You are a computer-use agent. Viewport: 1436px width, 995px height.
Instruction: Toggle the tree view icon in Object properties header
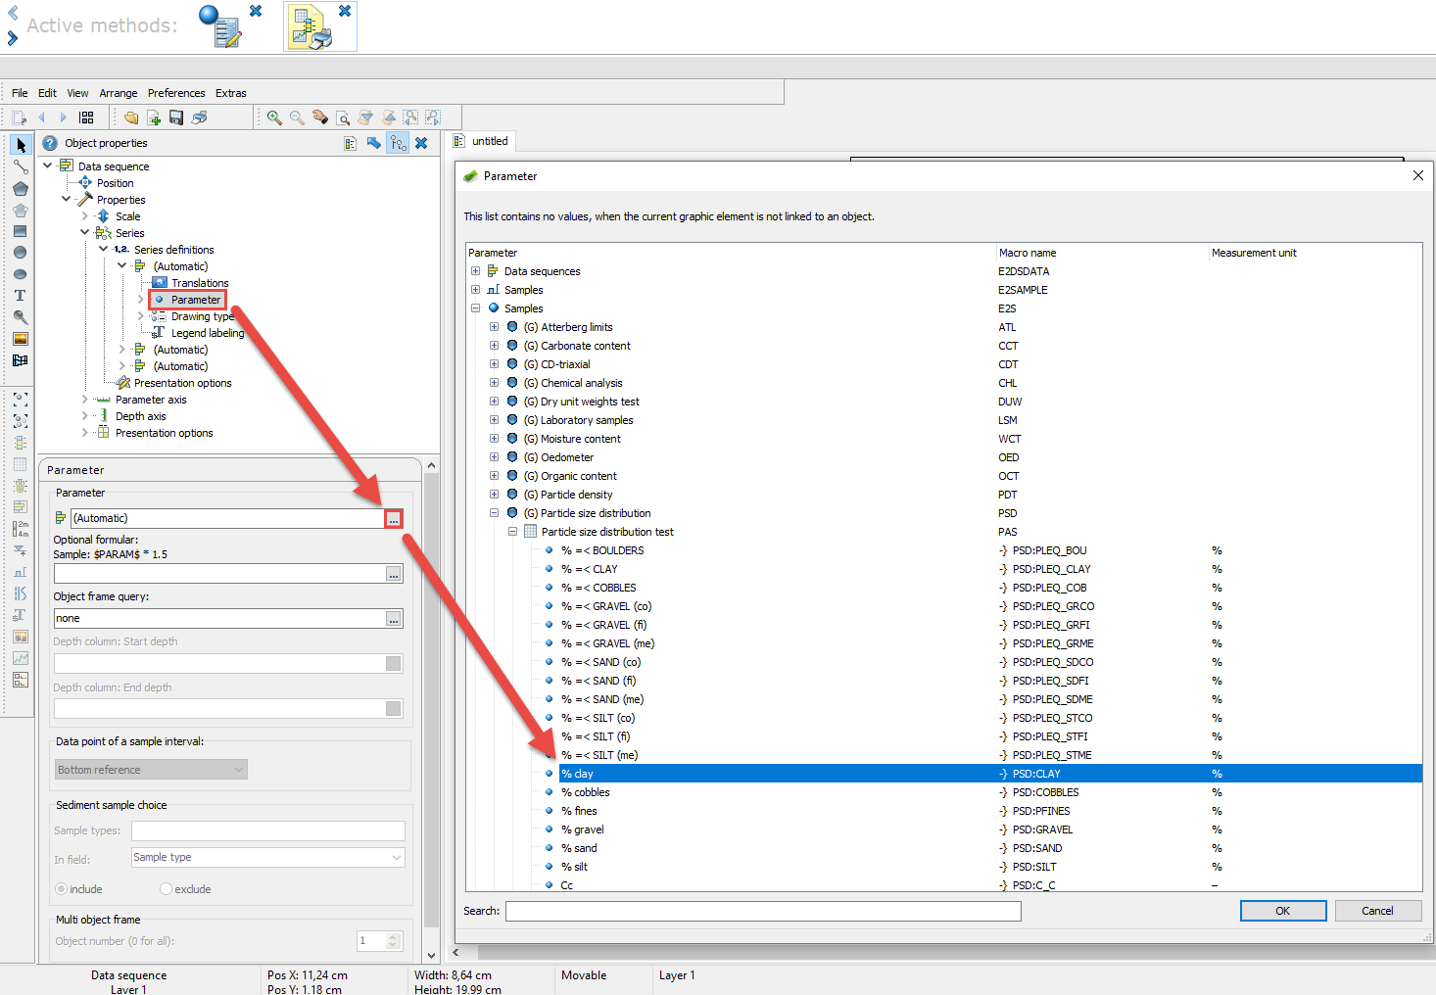[398, 143]
